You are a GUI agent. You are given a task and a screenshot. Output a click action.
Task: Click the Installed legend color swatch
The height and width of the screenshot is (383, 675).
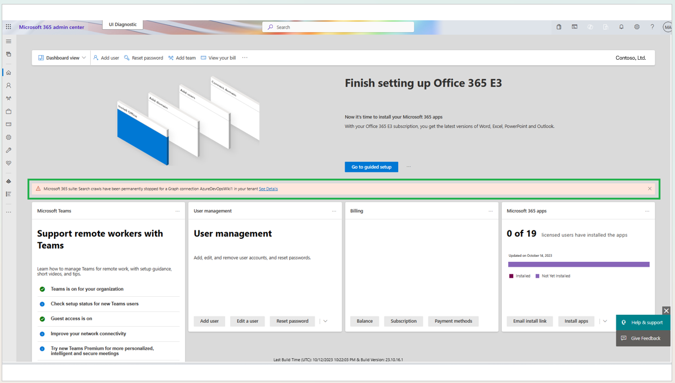tap(511, 276)
